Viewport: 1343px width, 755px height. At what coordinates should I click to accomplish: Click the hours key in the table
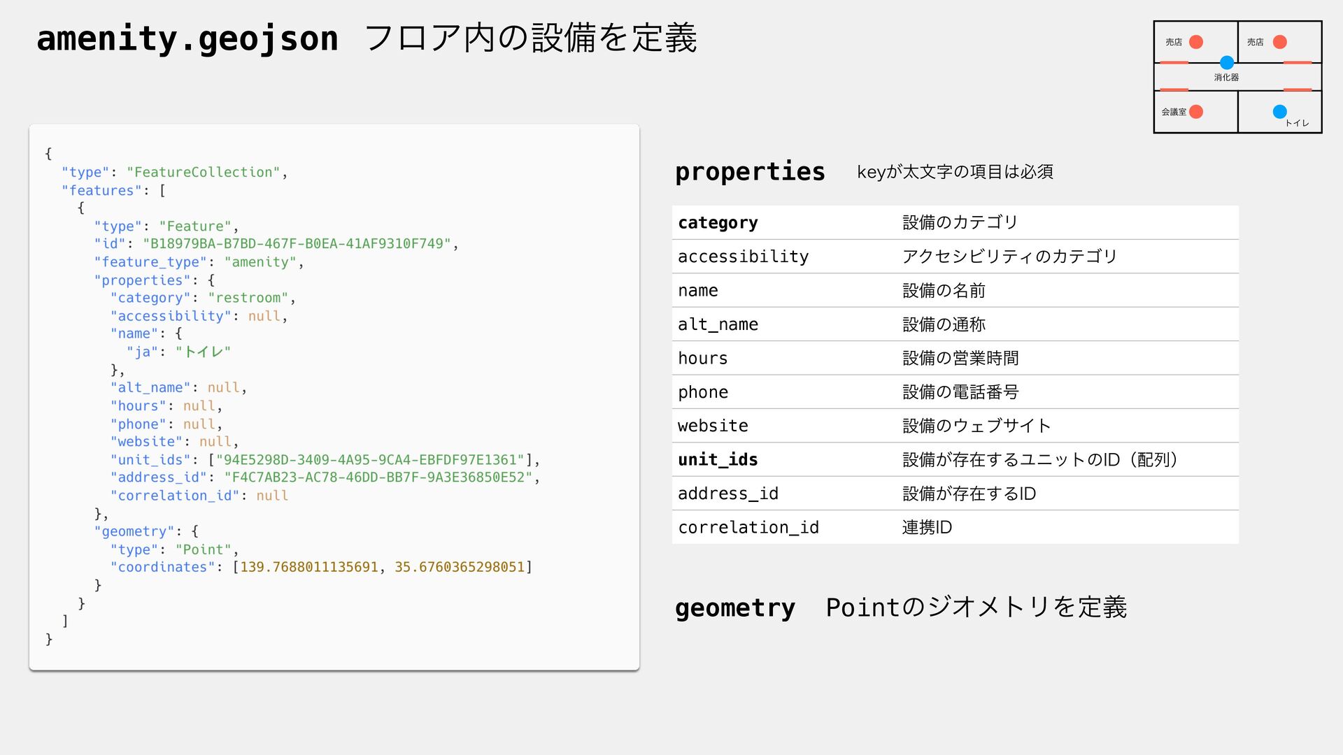click(702, 358)
